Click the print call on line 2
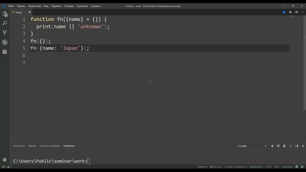306x172 pixels. pyautogui.click(x=44, y=27)
